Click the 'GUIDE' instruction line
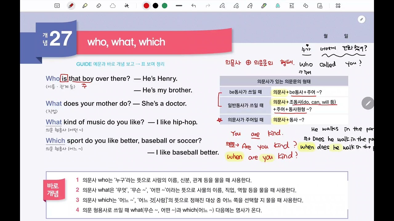 [x=120, y=64]
